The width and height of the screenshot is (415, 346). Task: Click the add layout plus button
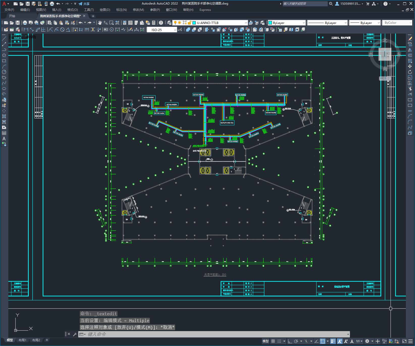click(x=47, y=340)
